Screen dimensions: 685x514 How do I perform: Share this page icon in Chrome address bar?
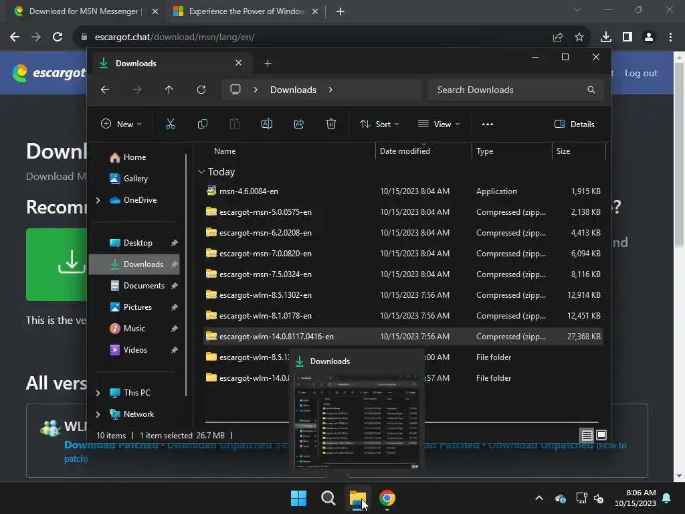[558, 37]
